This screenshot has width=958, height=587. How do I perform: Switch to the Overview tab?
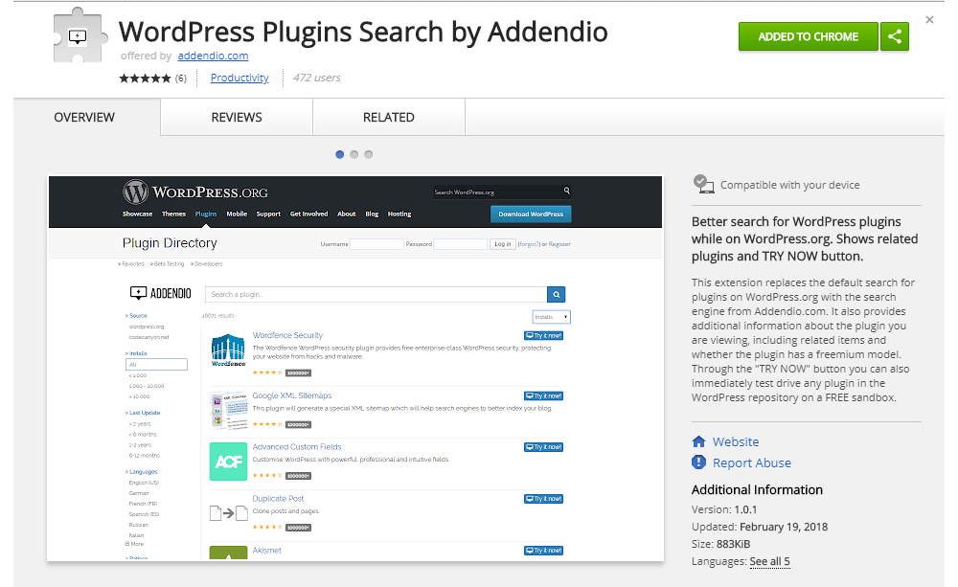[x=84, y=117]
